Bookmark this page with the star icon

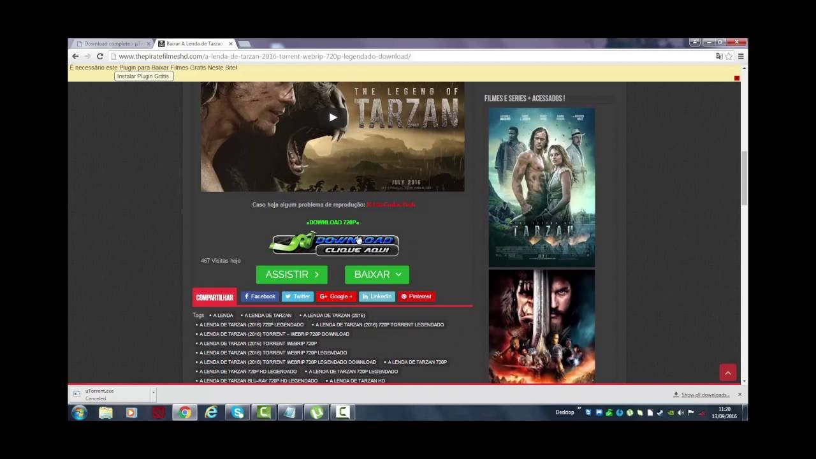coord(729,56)
